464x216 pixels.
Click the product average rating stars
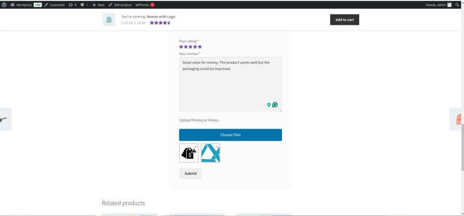click(x=160, y=23)
